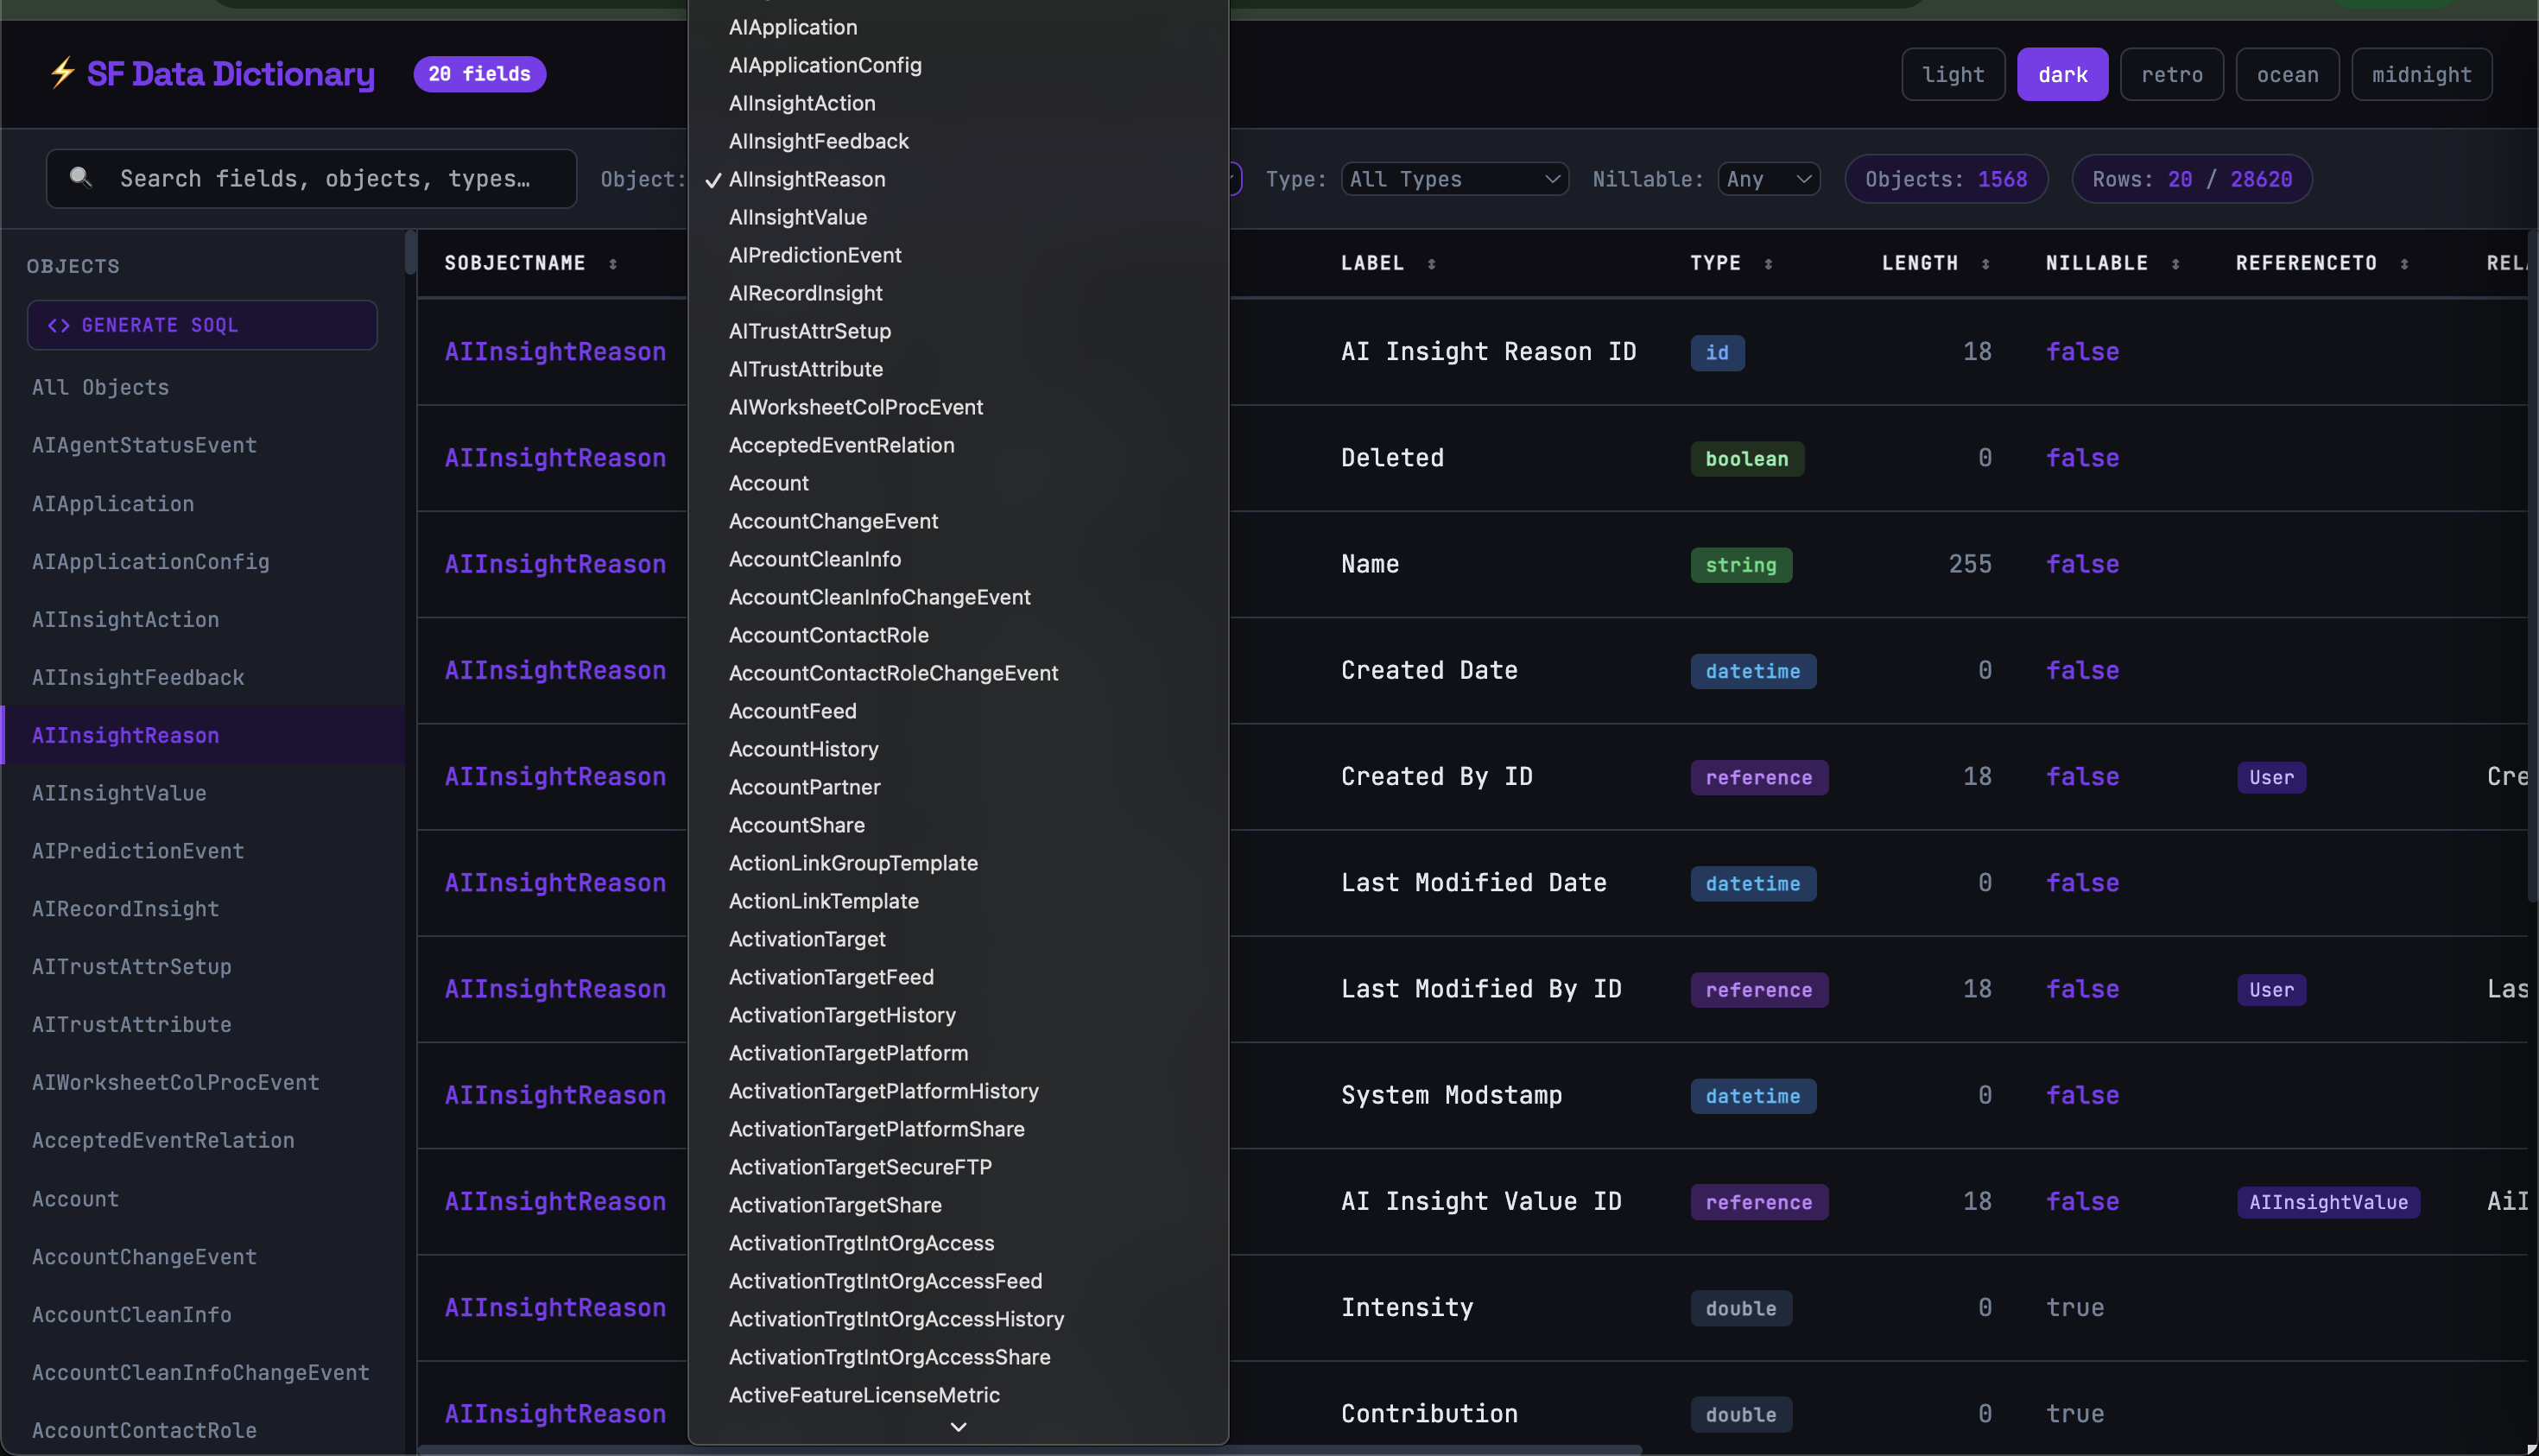
Task: Choose AccountChangeEvent in the dropdown list
Action: (x=958, y=521)
